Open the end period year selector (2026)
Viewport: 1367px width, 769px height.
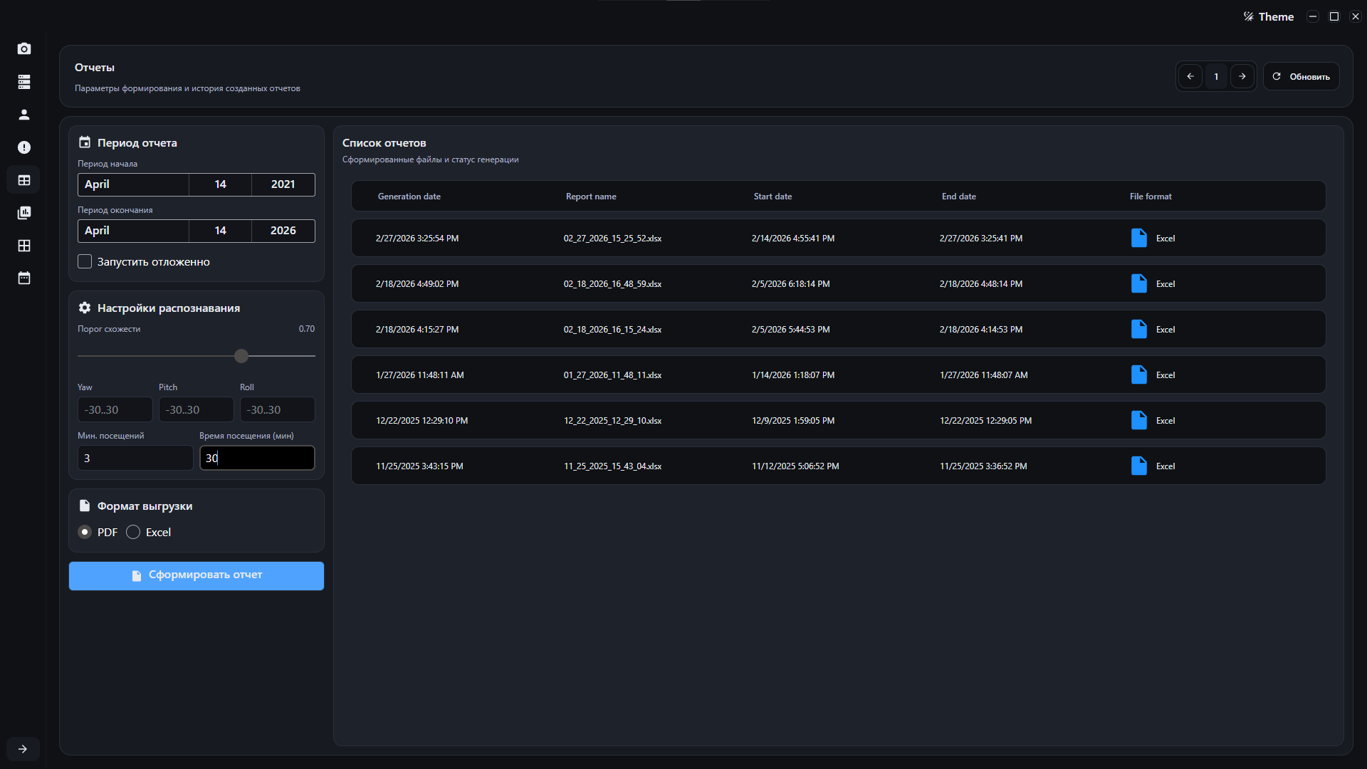point(283,231)
